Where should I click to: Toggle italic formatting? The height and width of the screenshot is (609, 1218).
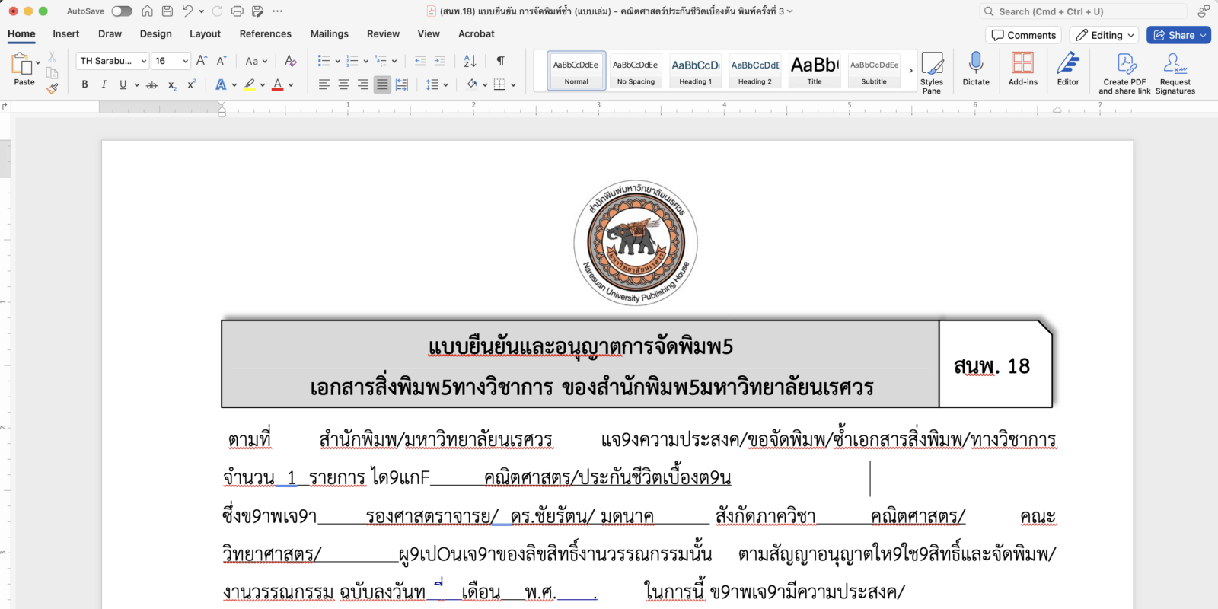(104, 84)
